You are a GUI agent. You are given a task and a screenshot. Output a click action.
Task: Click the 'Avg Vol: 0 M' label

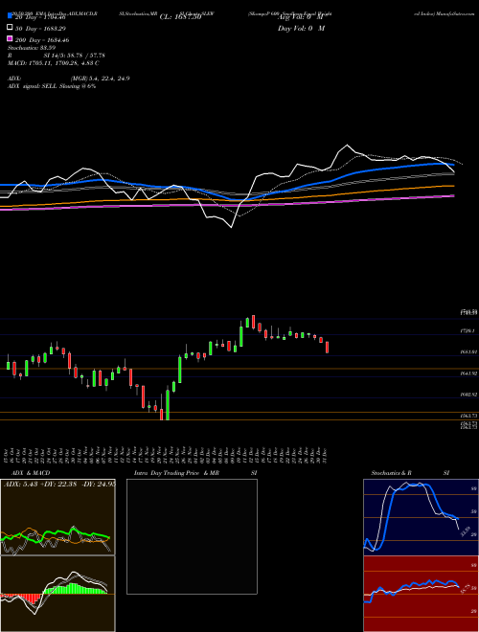(x=300, y=17)
